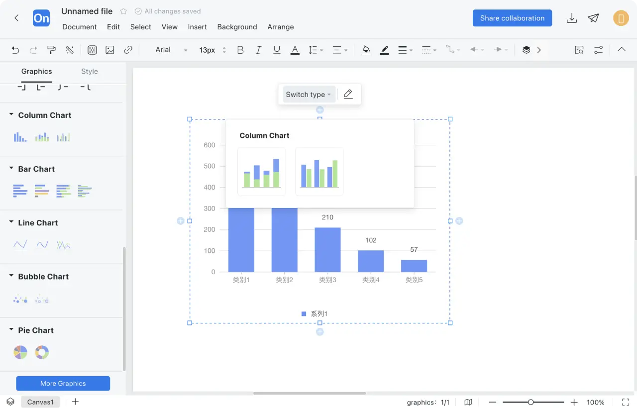Image resolution: width=637 pixels, height=408 pixels.
Task: Toggle italic text style
Action: coord(258,50)
